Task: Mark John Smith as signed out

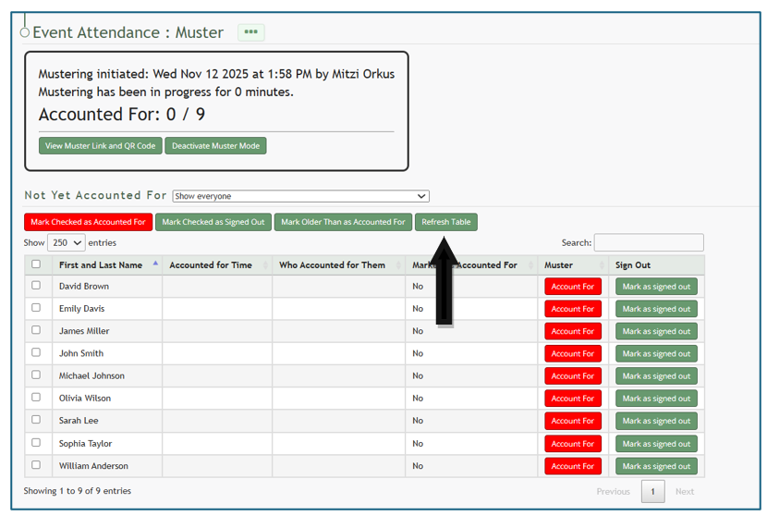Action: (656, 353)
